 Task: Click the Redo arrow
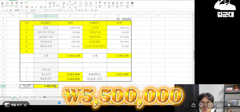click(x=26, y=10)
